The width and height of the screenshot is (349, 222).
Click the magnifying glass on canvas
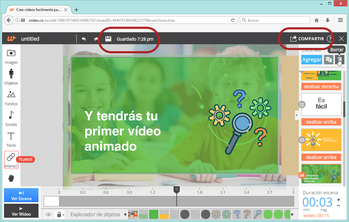tap(239, 133)
